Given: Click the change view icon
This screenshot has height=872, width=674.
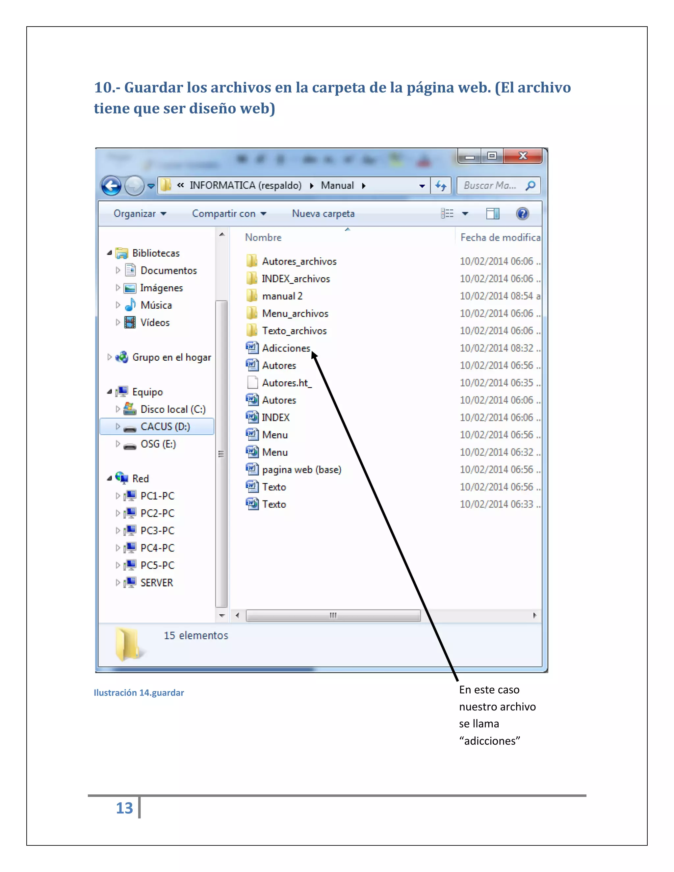Looking at the screenshot, I should click(447, 214).
